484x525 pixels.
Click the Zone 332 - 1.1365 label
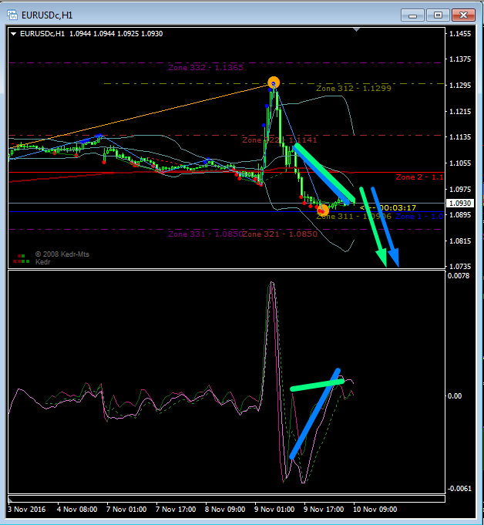(206, 68)
